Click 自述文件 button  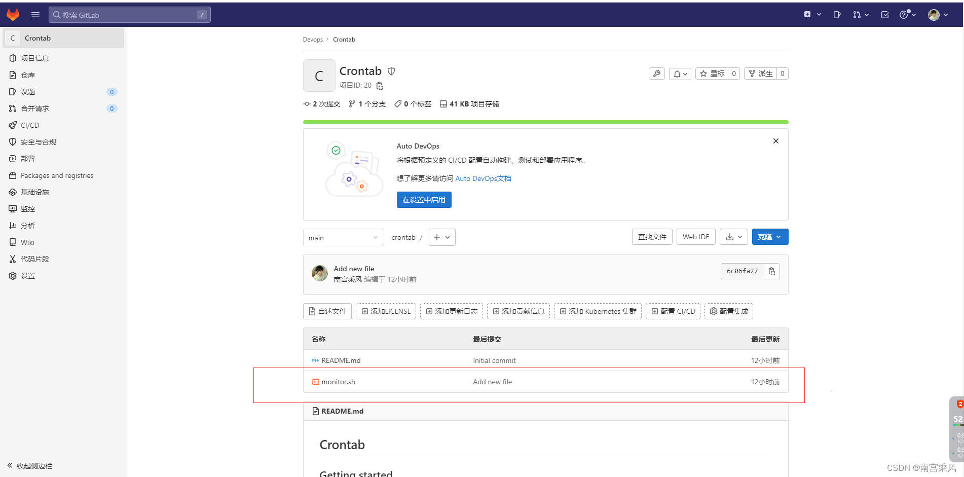click(327, 311)
